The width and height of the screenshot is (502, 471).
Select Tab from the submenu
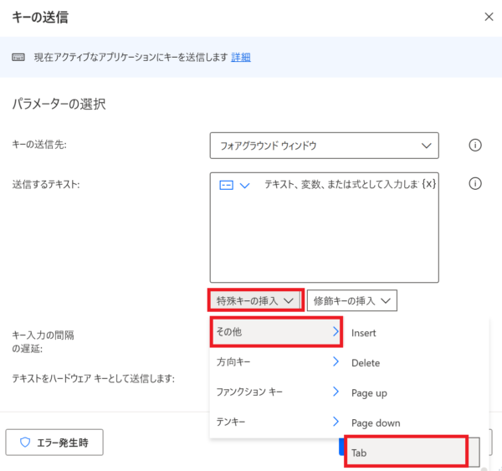(406, 453)
